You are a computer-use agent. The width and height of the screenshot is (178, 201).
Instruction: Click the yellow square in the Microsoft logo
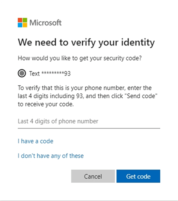click(25, 25)
